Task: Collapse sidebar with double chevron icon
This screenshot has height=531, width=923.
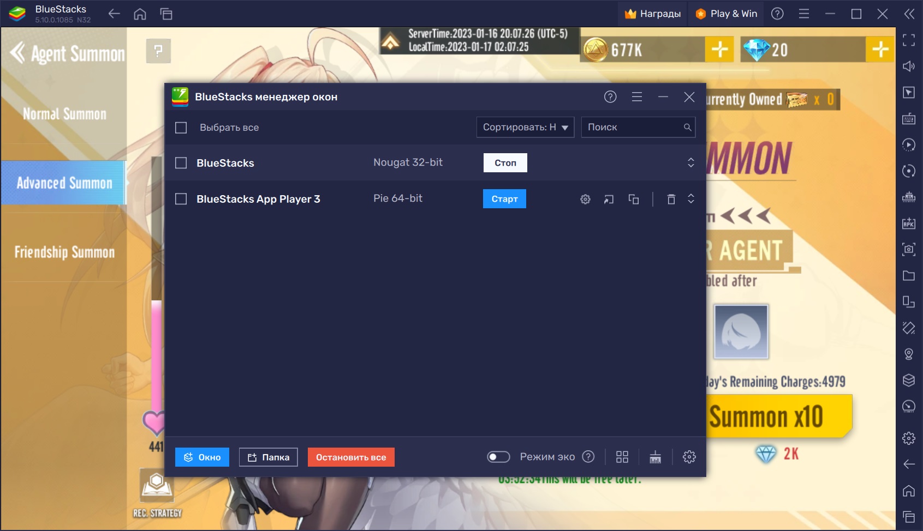Action: (x=909, y=14)
